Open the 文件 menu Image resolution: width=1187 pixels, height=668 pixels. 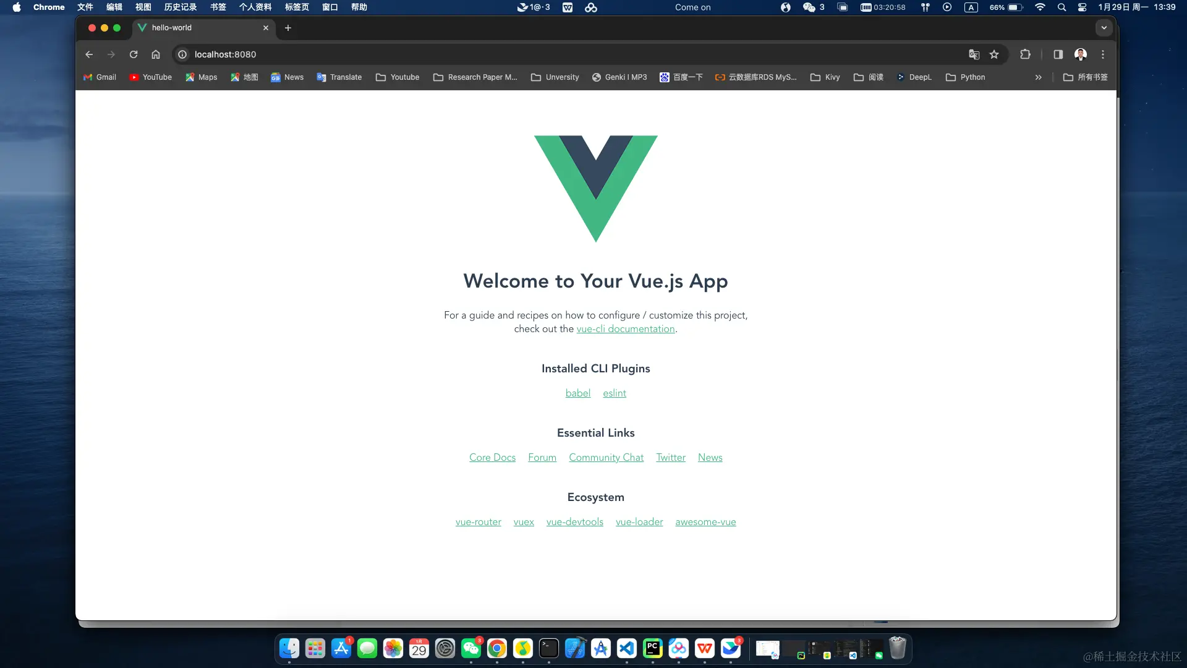click(x=85, y=7)
